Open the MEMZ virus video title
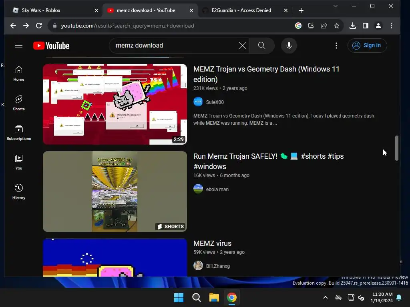410x307 pixels. [x=212, y=243]
